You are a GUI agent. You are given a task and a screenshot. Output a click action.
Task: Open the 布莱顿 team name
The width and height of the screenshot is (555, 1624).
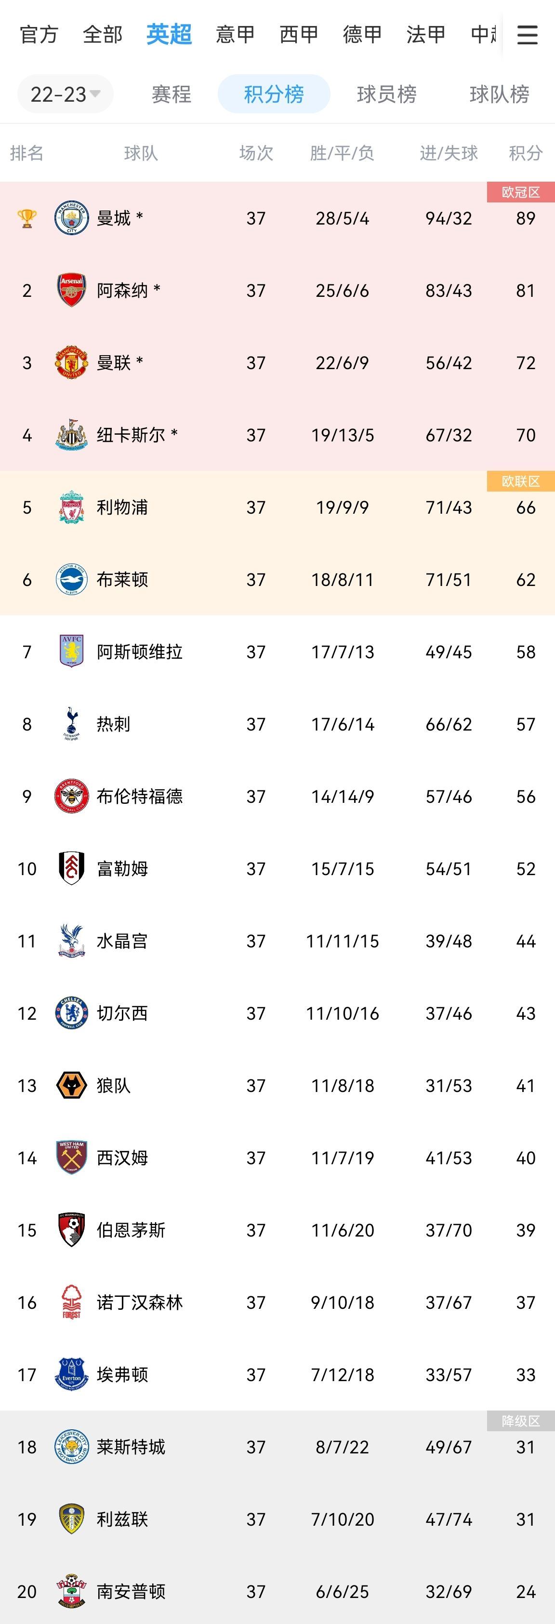[122, 579]
